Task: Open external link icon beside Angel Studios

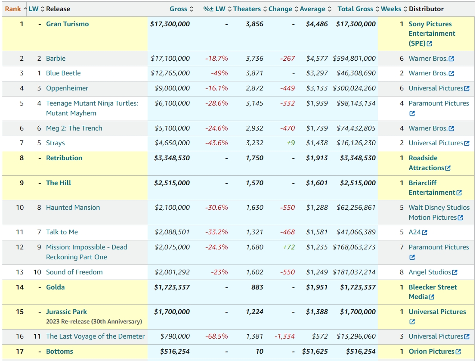Action: [x=455, y=273]
